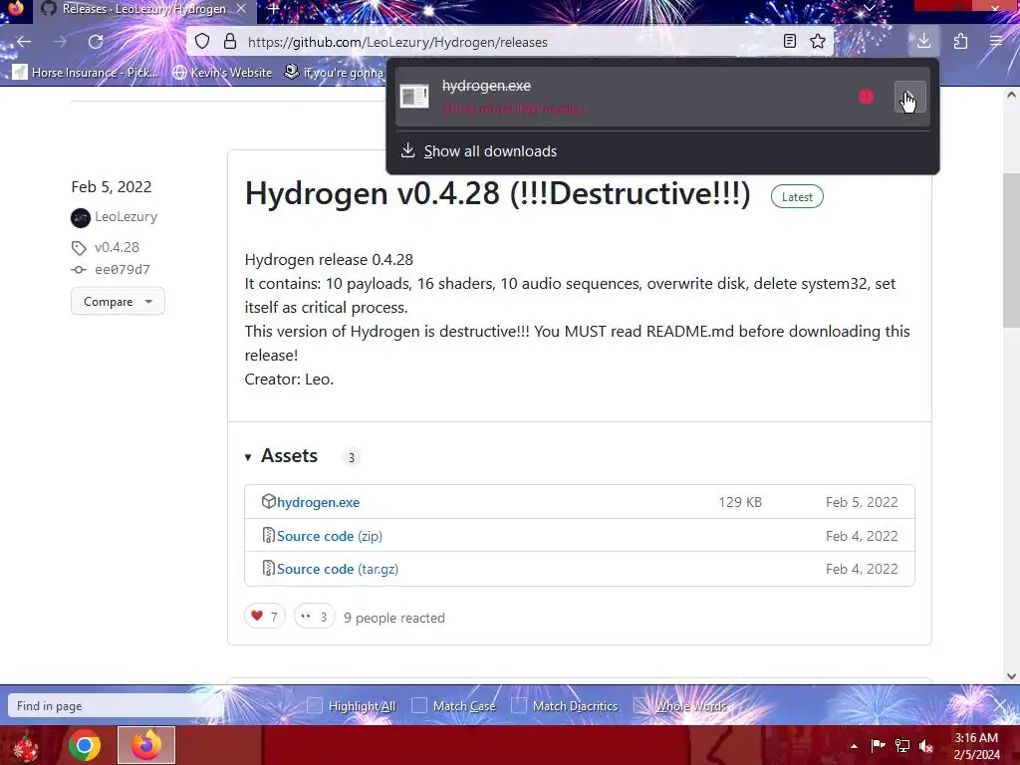Open the Compare dropdown
The image size is (1020, 765).
118,301
